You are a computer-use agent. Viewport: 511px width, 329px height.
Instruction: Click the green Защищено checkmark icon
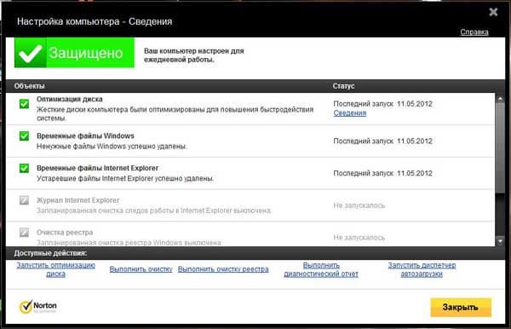tap(31, 53)
